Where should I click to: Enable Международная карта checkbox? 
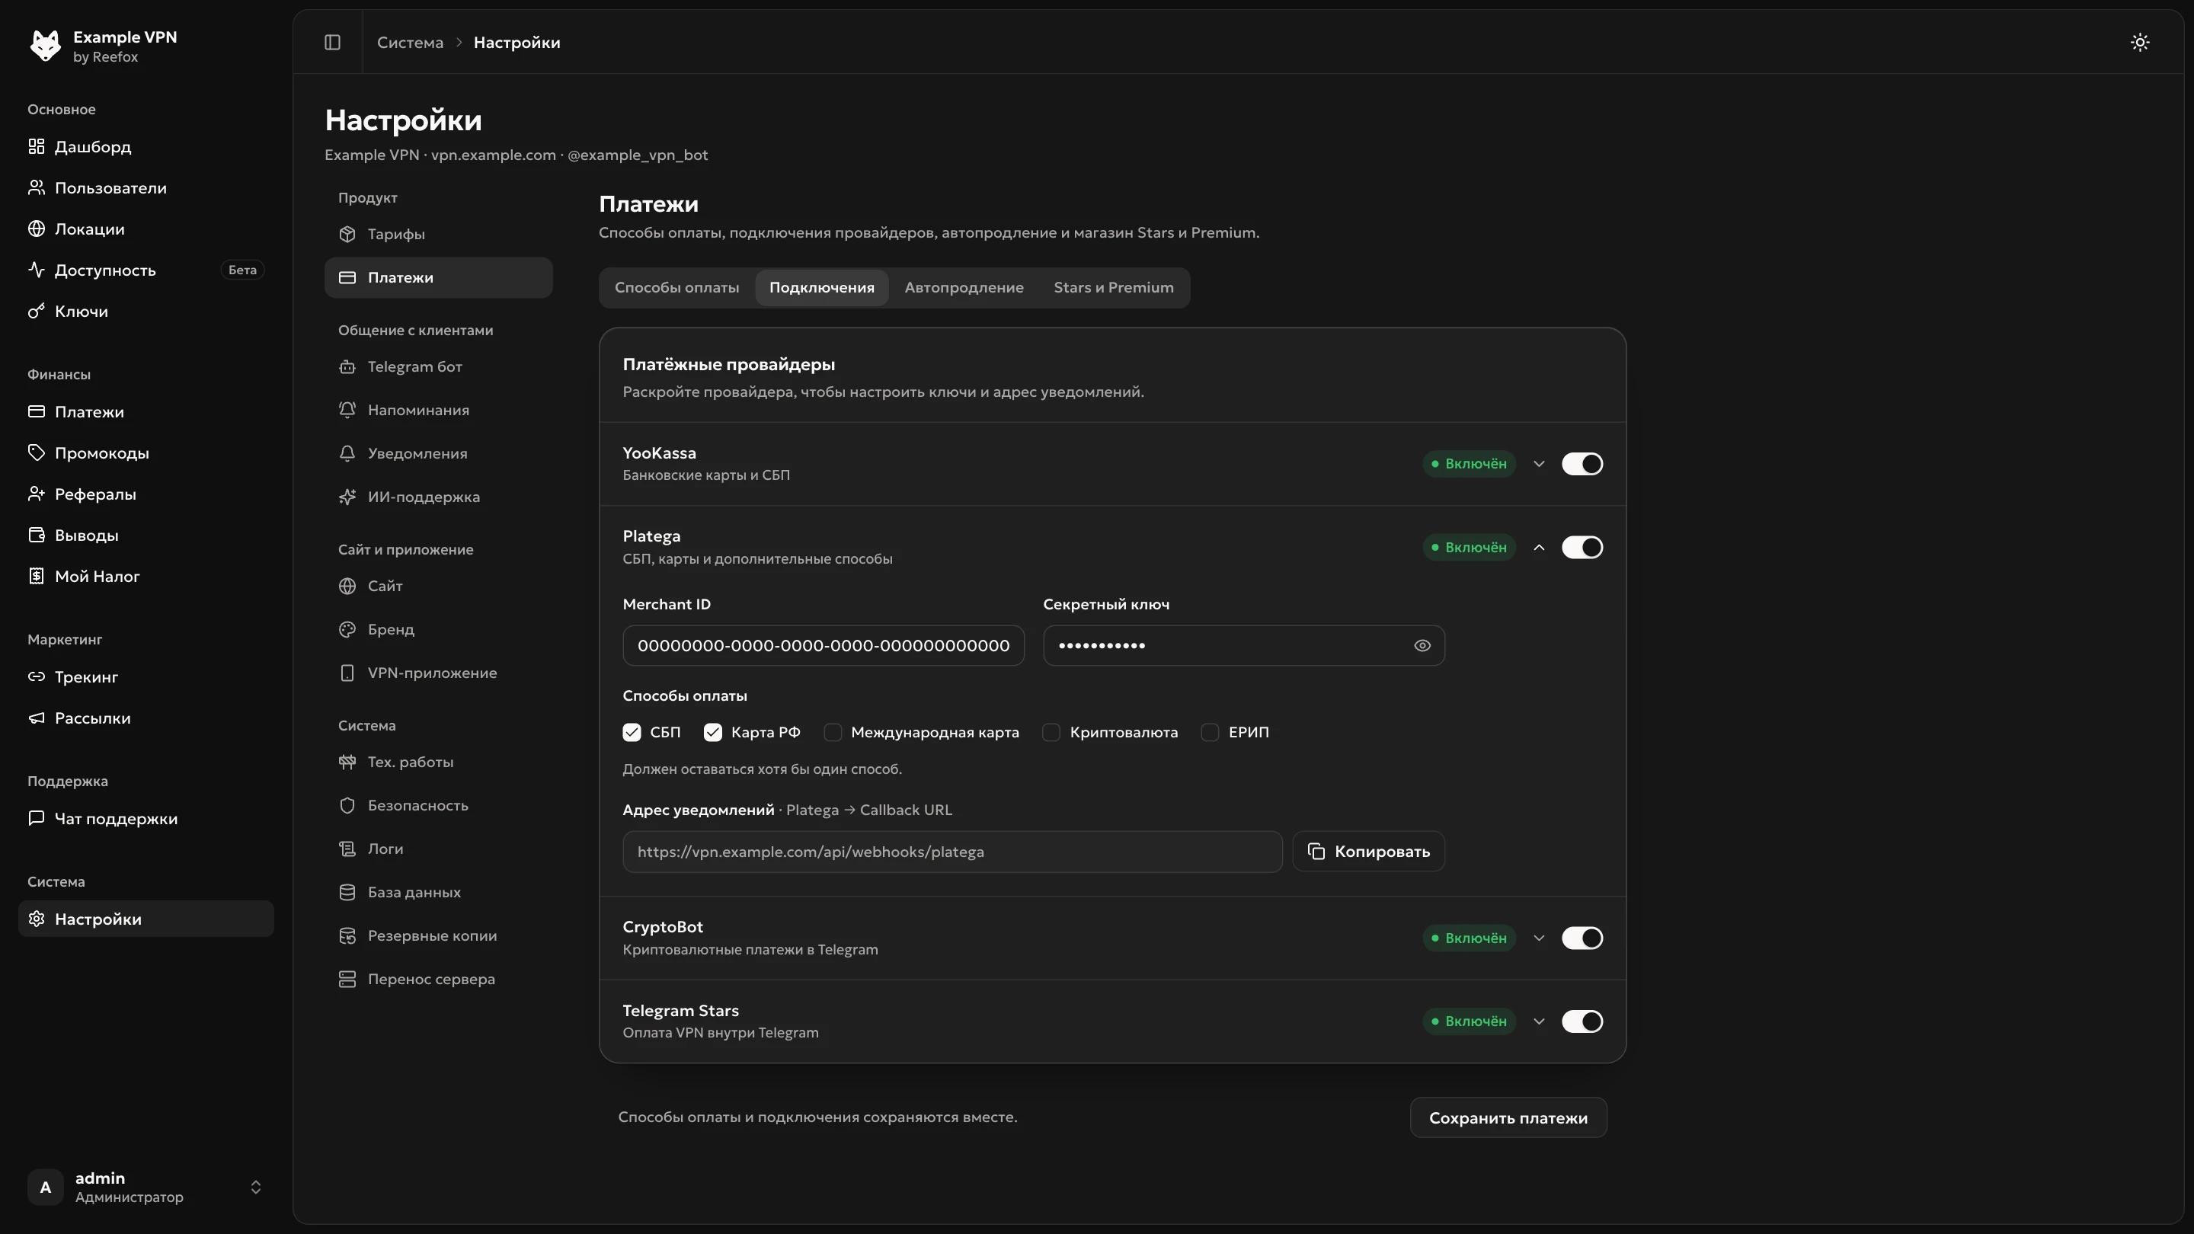click(833, 732)
